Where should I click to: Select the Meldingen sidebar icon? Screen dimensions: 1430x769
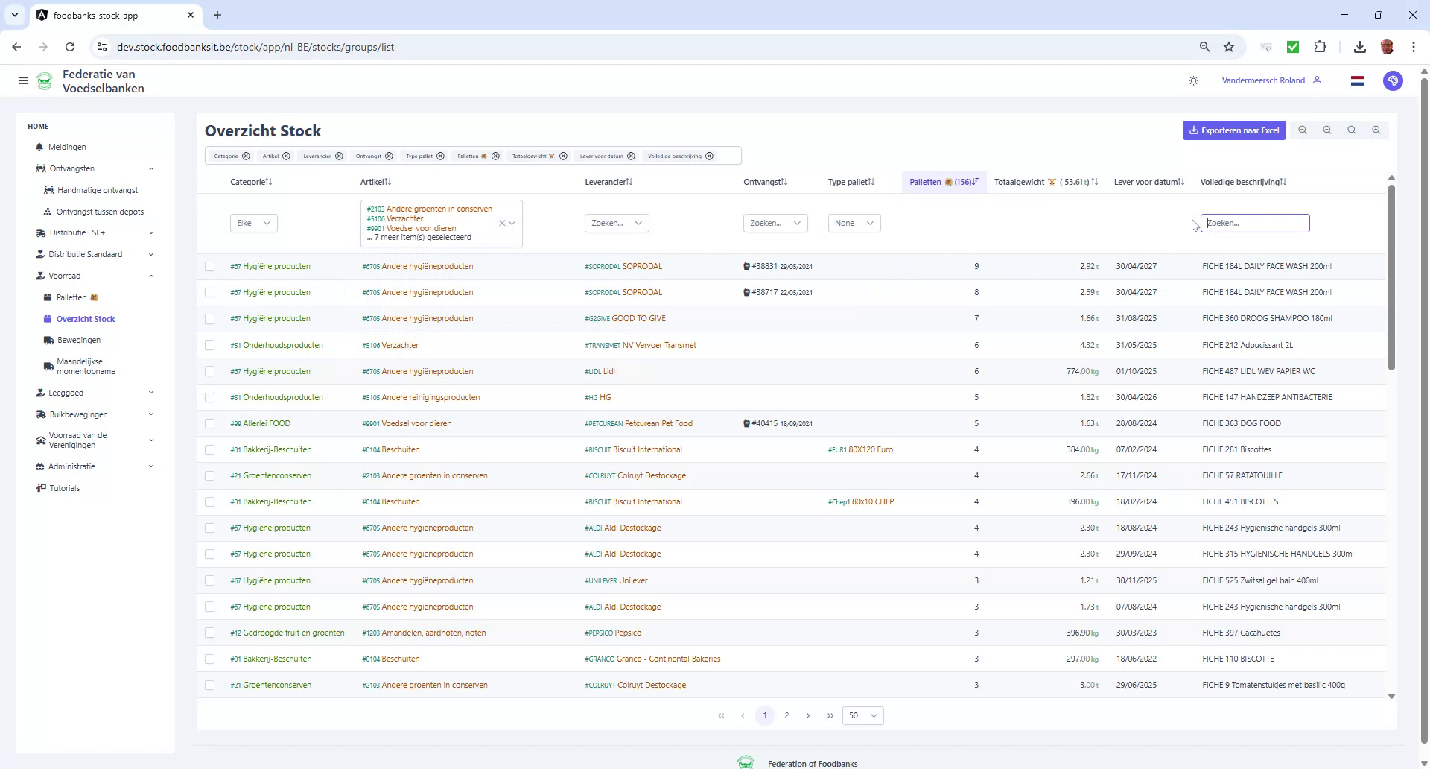(41, 147)
